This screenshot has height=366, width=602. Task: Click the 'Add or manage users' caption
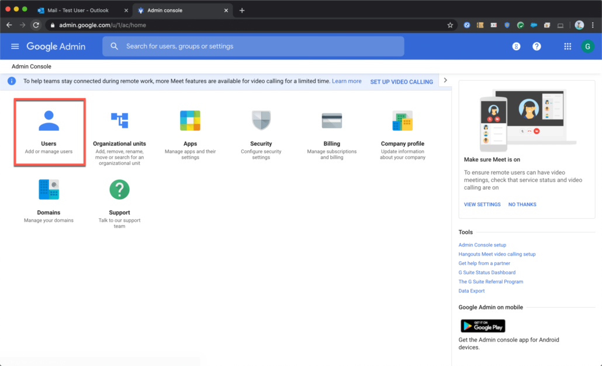pyautogui.click(x=49, y=152)
